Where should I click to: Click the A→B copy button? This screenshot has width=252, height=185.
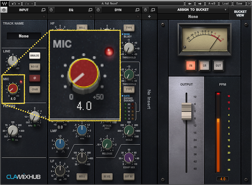point(212,4)
